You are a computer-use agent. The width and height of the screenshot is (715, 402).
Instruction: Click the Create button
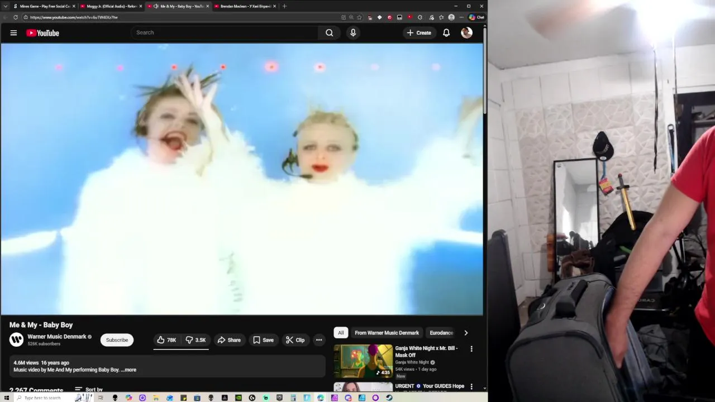click(x=419, y=33)
